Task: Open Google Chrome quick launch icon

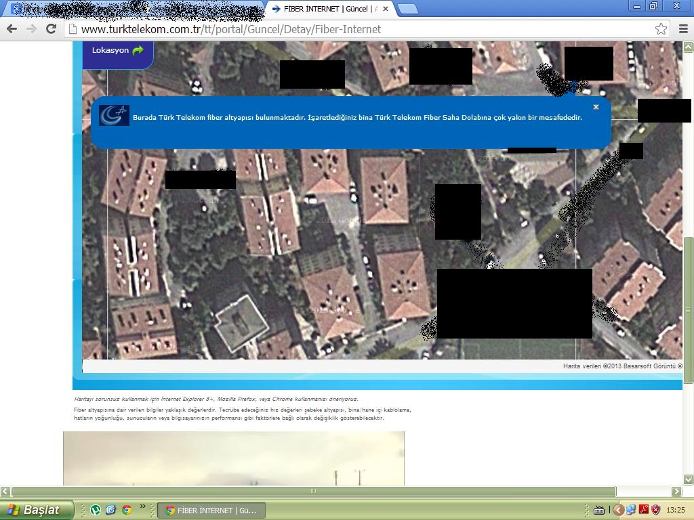Action: (127, 510)
